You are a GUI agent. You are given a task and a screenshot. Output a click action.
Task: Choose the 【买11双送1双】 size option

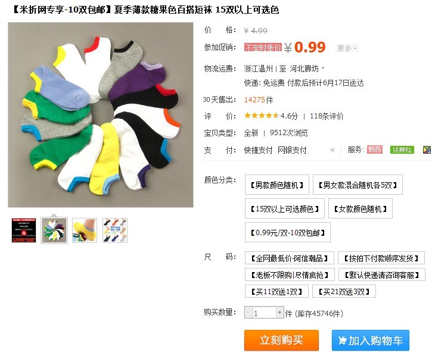click(276, 292)
